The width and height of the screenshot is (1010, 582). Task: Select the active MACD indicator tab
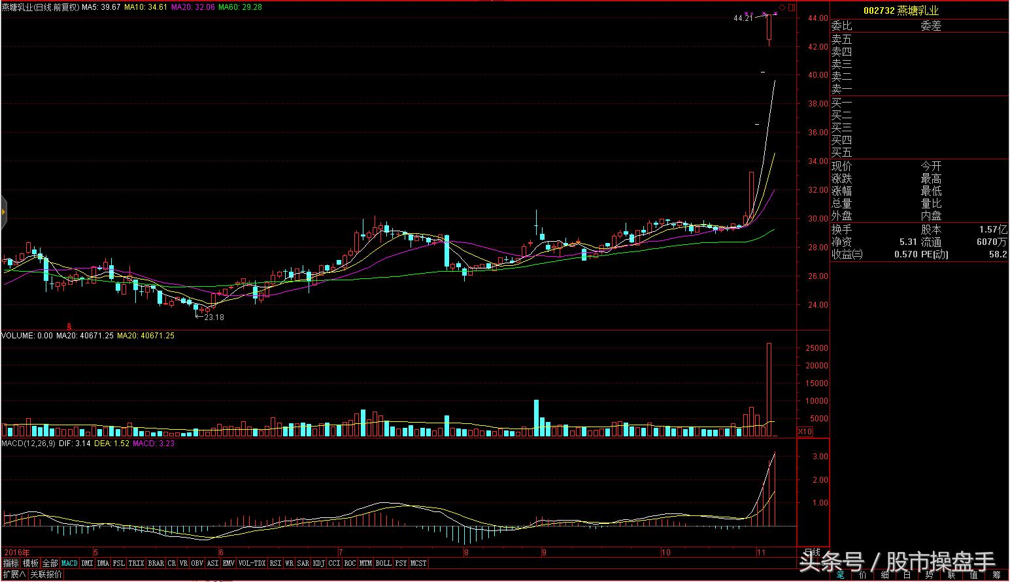coord(69,563)
